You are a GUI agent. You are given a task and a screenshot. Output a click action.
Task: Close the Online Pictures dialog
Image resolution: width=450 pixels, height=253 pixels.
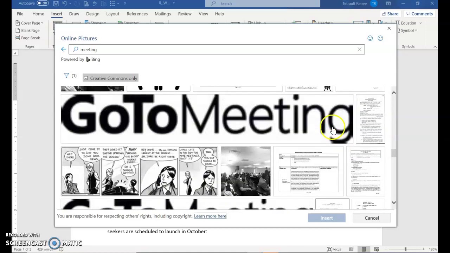pyautogui.click(x=389, y=28)
